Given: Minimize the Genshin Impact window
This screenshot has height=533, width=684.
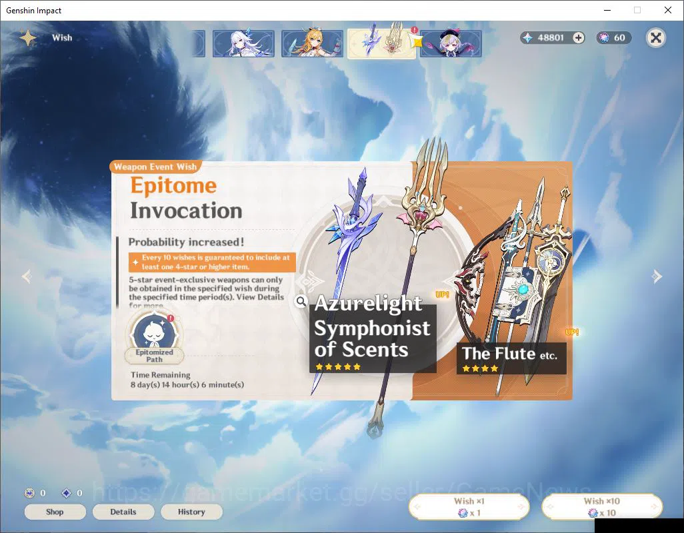Looking at the screenshot, I should pyautogui.click(x=607, y=10).
